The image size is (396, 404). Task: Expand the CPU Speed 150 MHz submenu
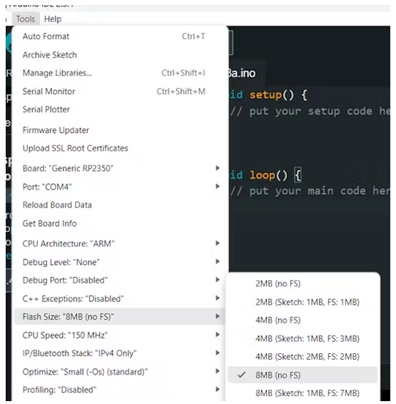(x=120, y=335)
